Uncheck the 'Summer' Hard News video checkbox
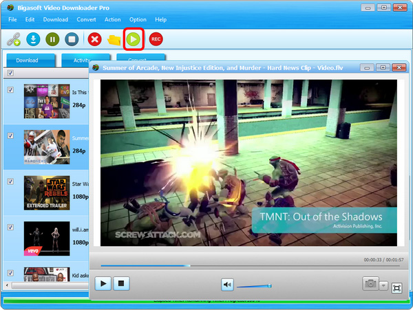The image size is (413, 310). tap(10, 135)
